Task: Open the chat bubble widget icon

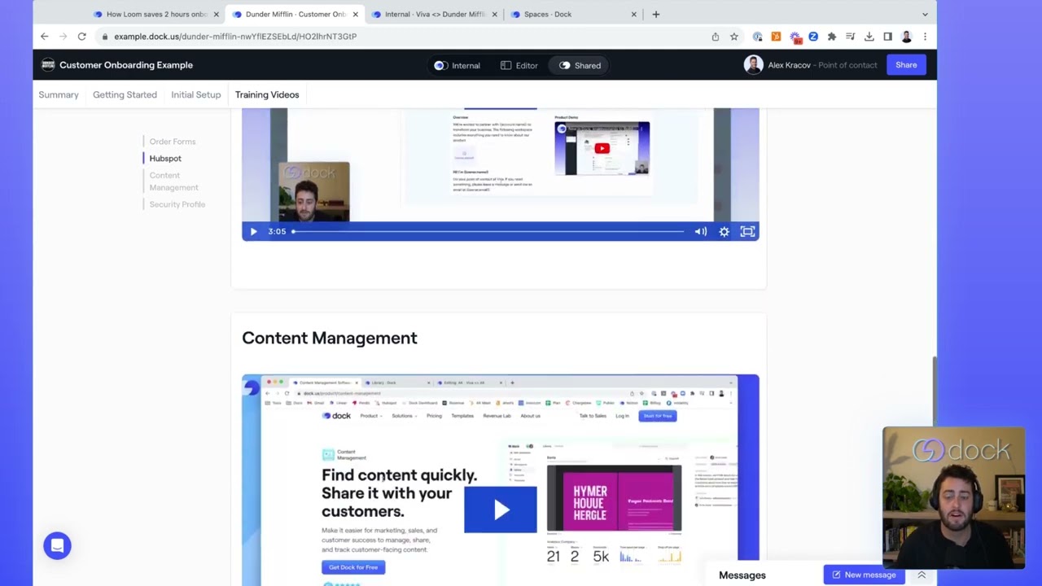Action: click(57, 546)
